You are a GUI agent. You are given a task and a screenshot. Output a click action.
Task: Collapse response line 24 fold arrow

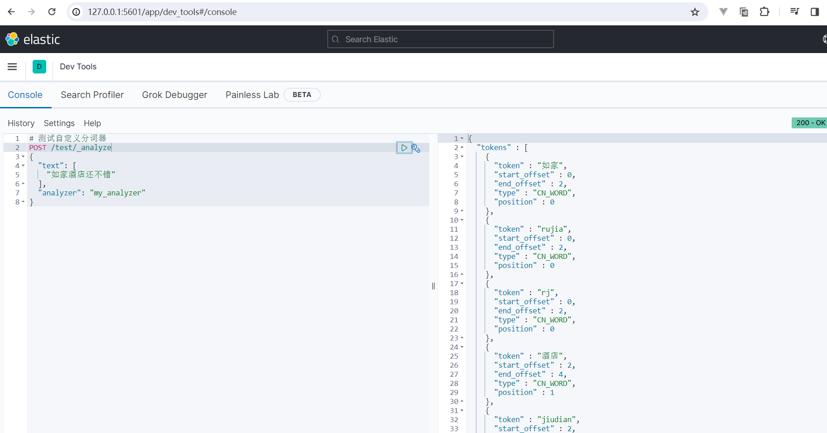point(462,347)
